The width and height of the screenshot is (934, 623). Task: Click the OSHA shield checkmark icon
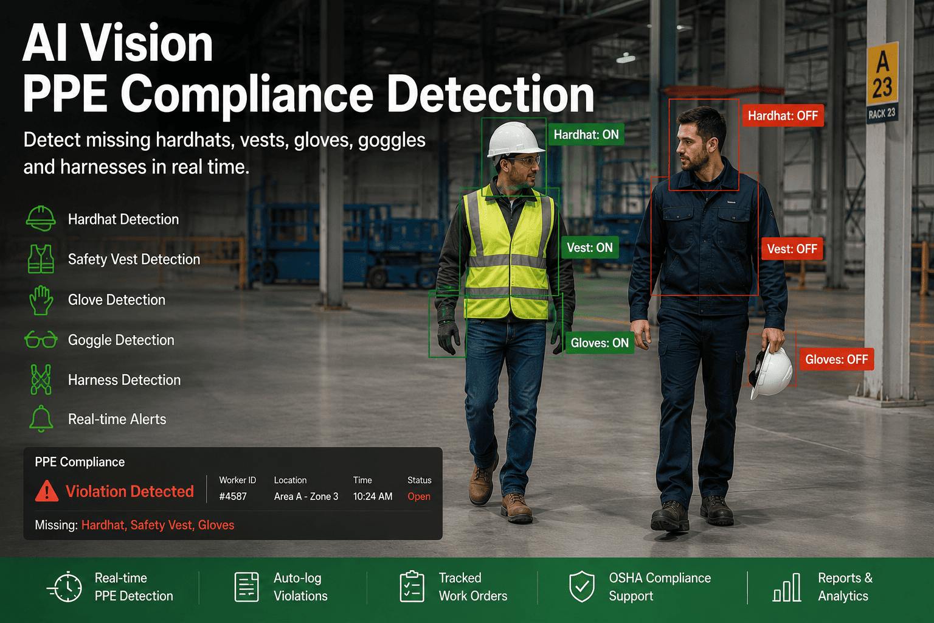(x=582, y=587)
